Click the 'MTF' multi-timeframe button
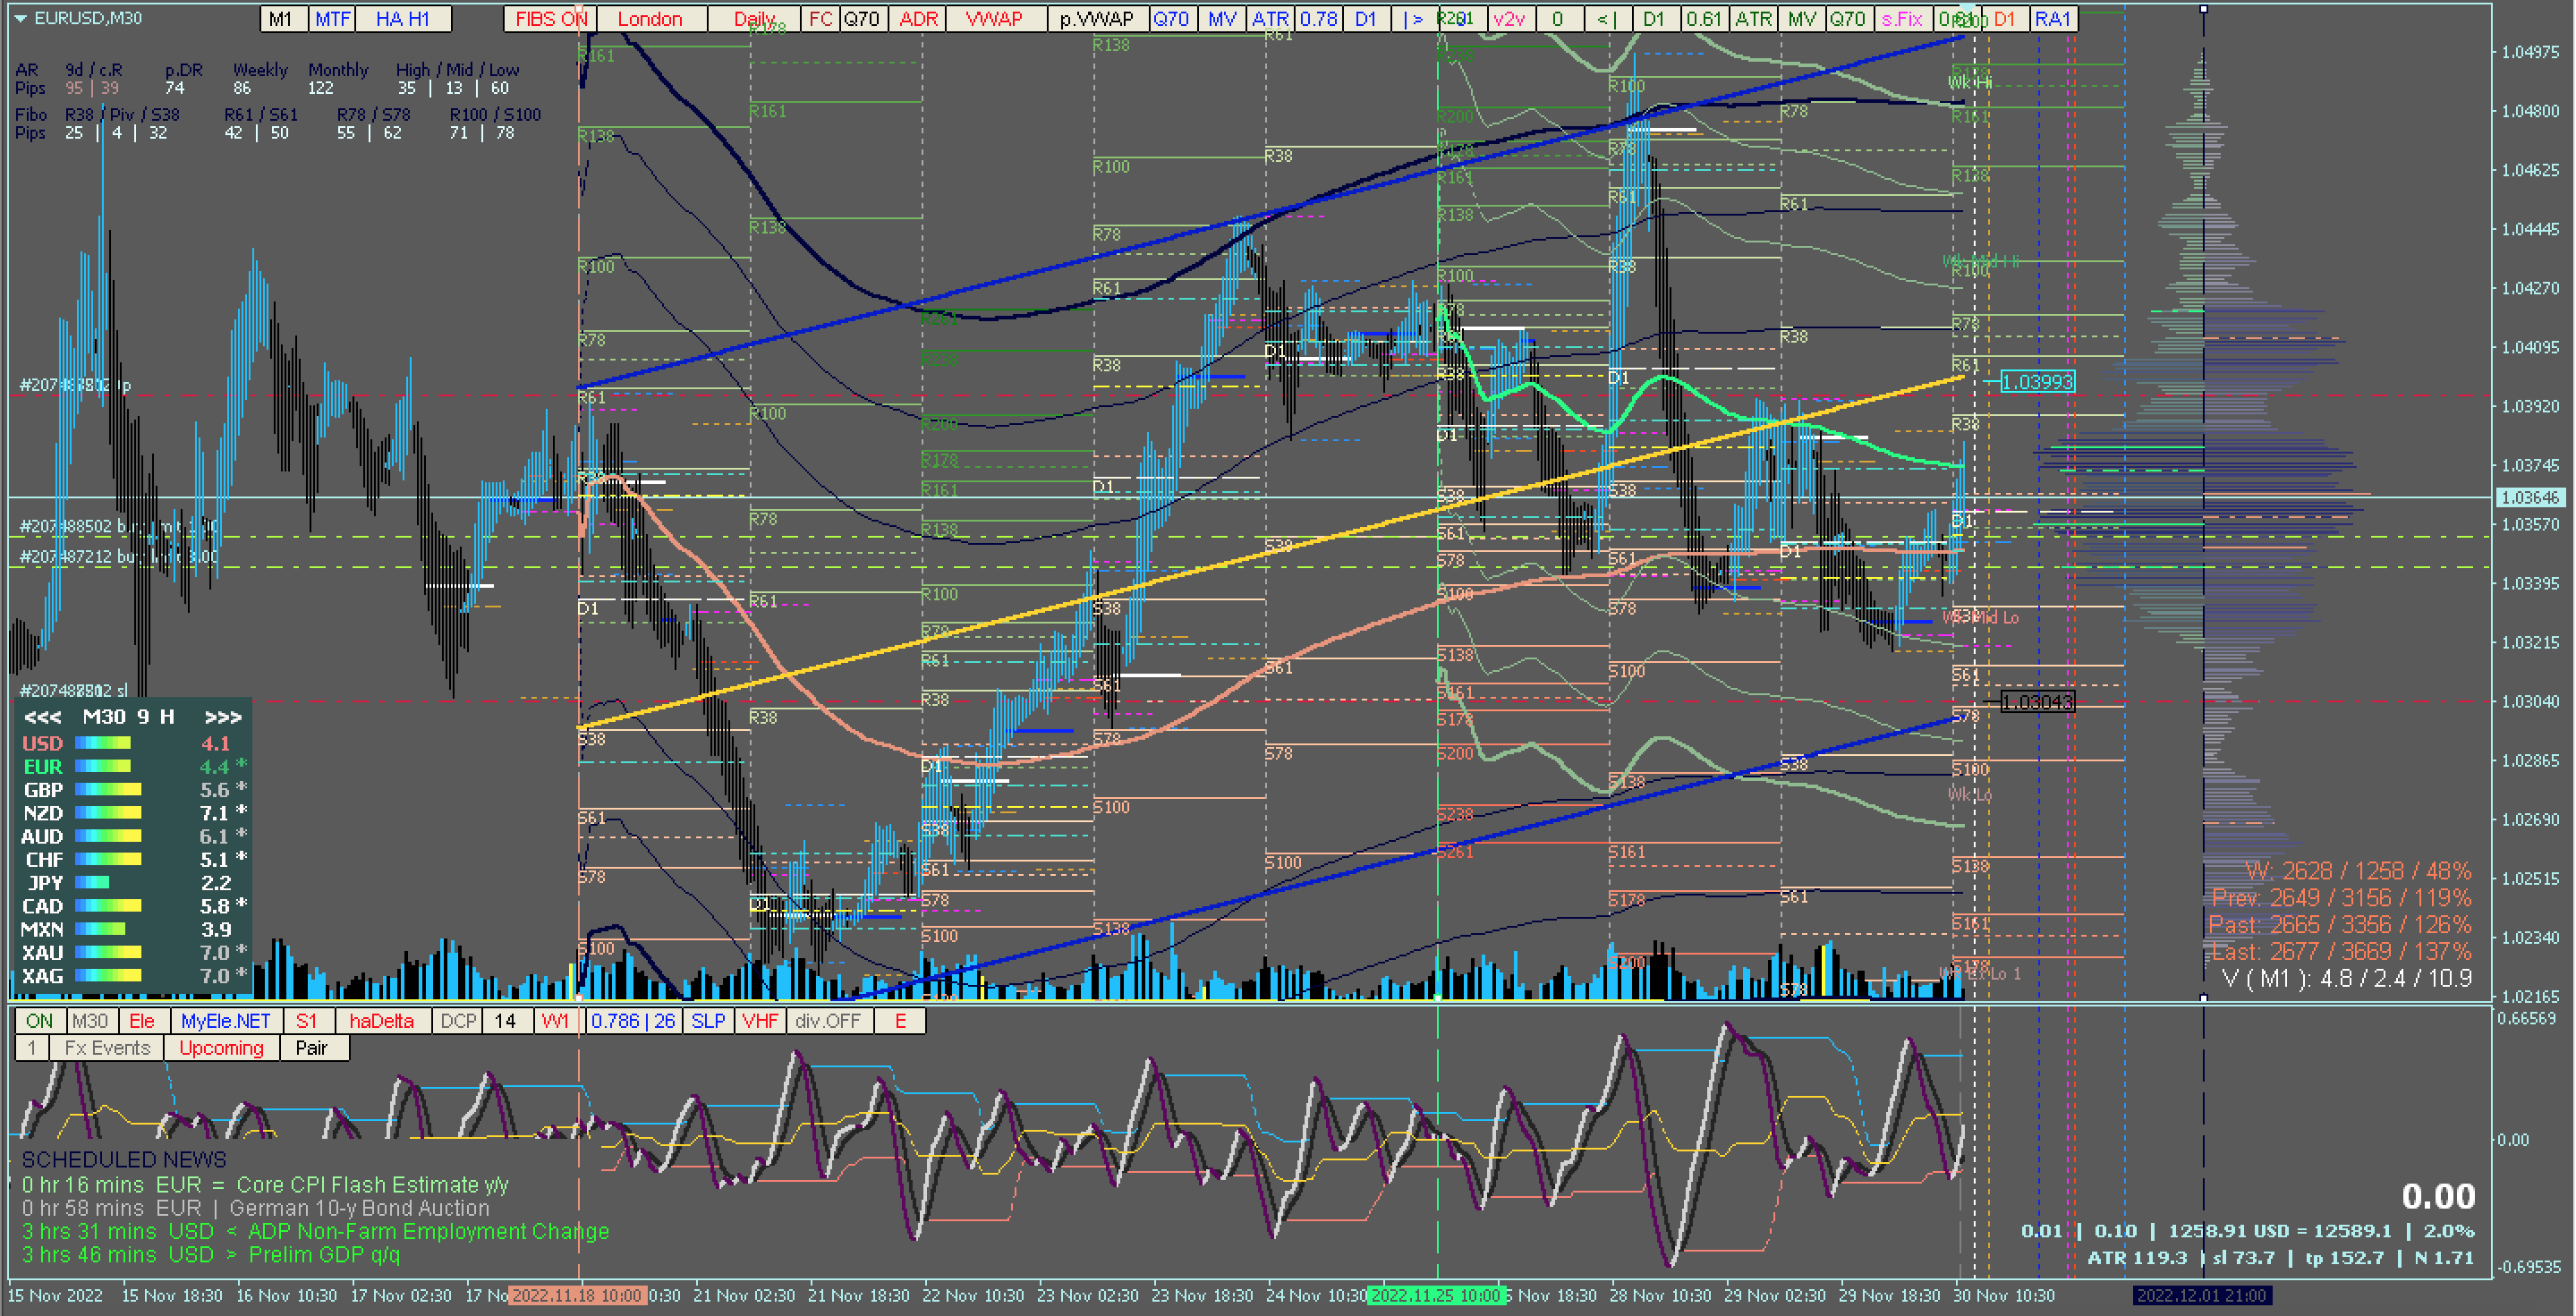Image resolution: width=2576 pixels, height=1316 pixels. tap(332, 19)
